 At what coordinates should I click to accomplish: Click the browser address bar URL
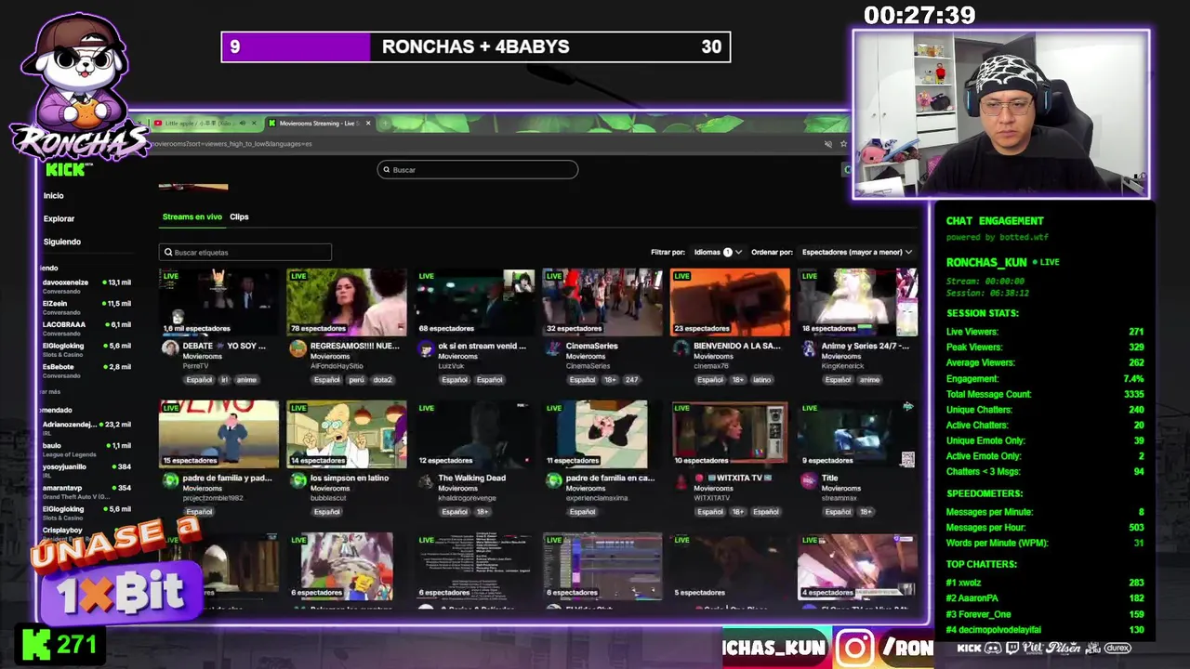tap(232, 144)
